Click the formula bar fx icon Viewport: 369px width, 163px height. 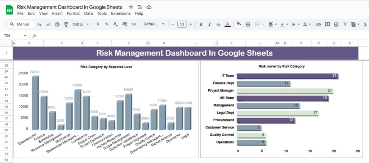click(34, 36)
